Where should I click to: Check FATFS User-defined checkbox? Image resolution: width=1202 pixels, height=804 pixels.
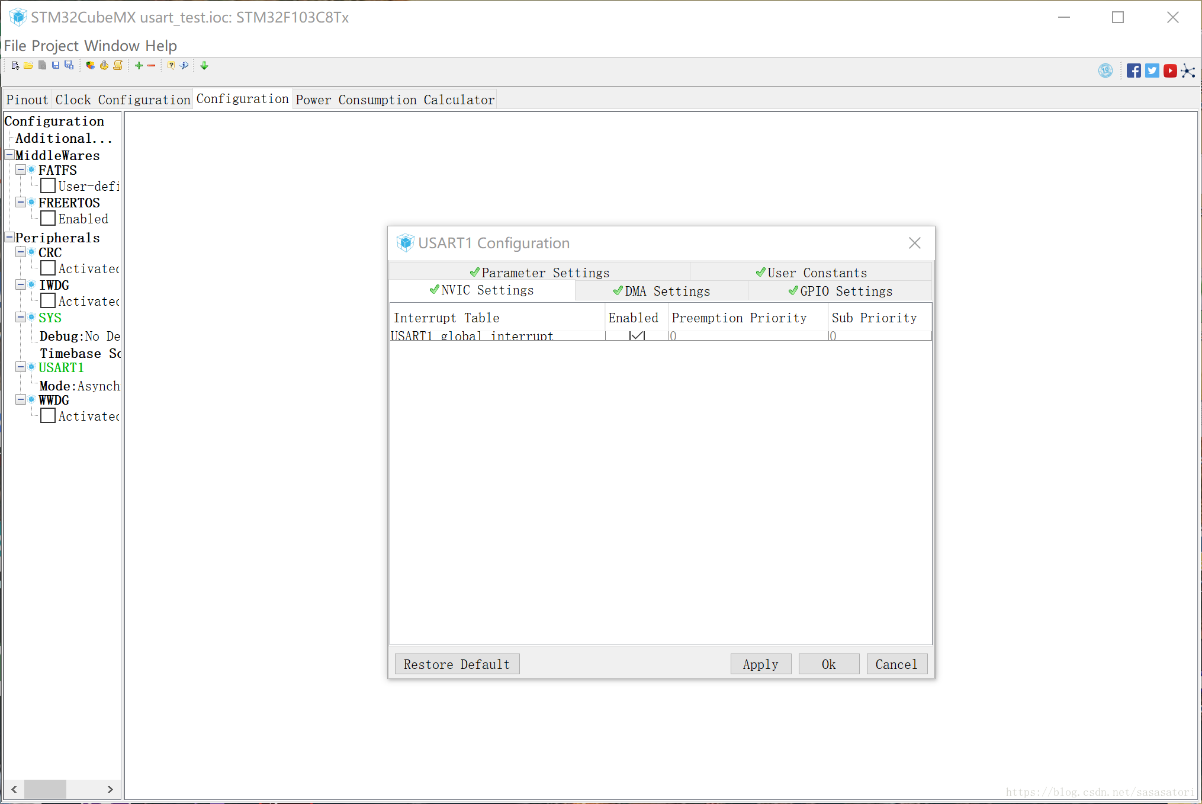[48, 186]
